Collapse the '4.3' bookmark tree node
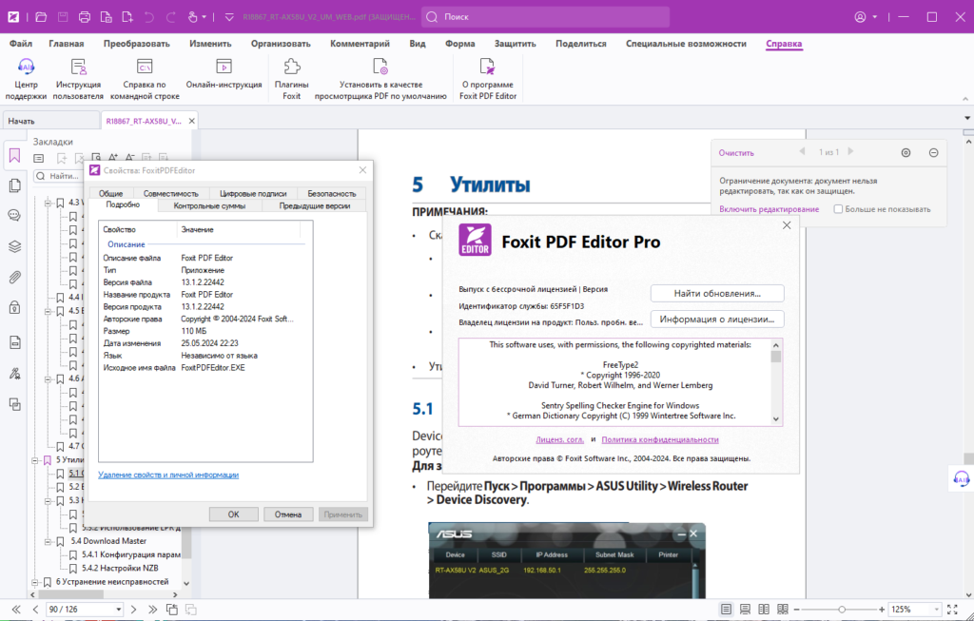974x621 pixels. pos(48,203)
